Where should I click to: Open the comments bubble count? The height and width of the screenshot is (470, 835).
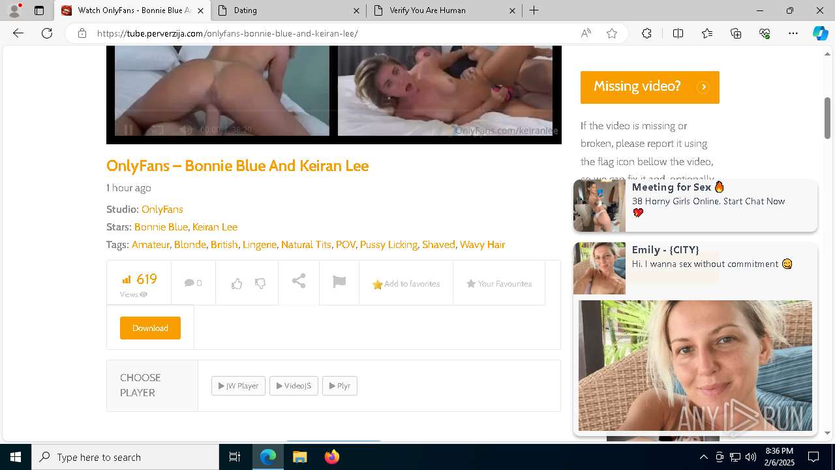[193, 283]
